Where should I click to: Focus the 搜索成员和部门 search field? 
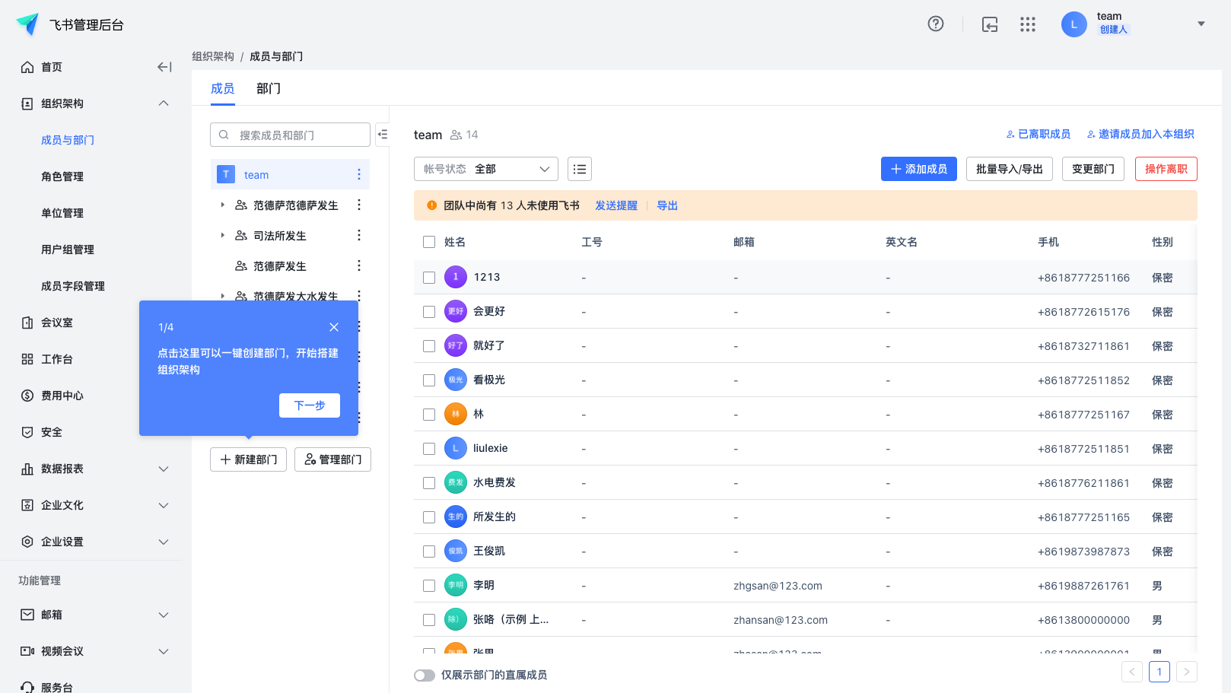290,135
